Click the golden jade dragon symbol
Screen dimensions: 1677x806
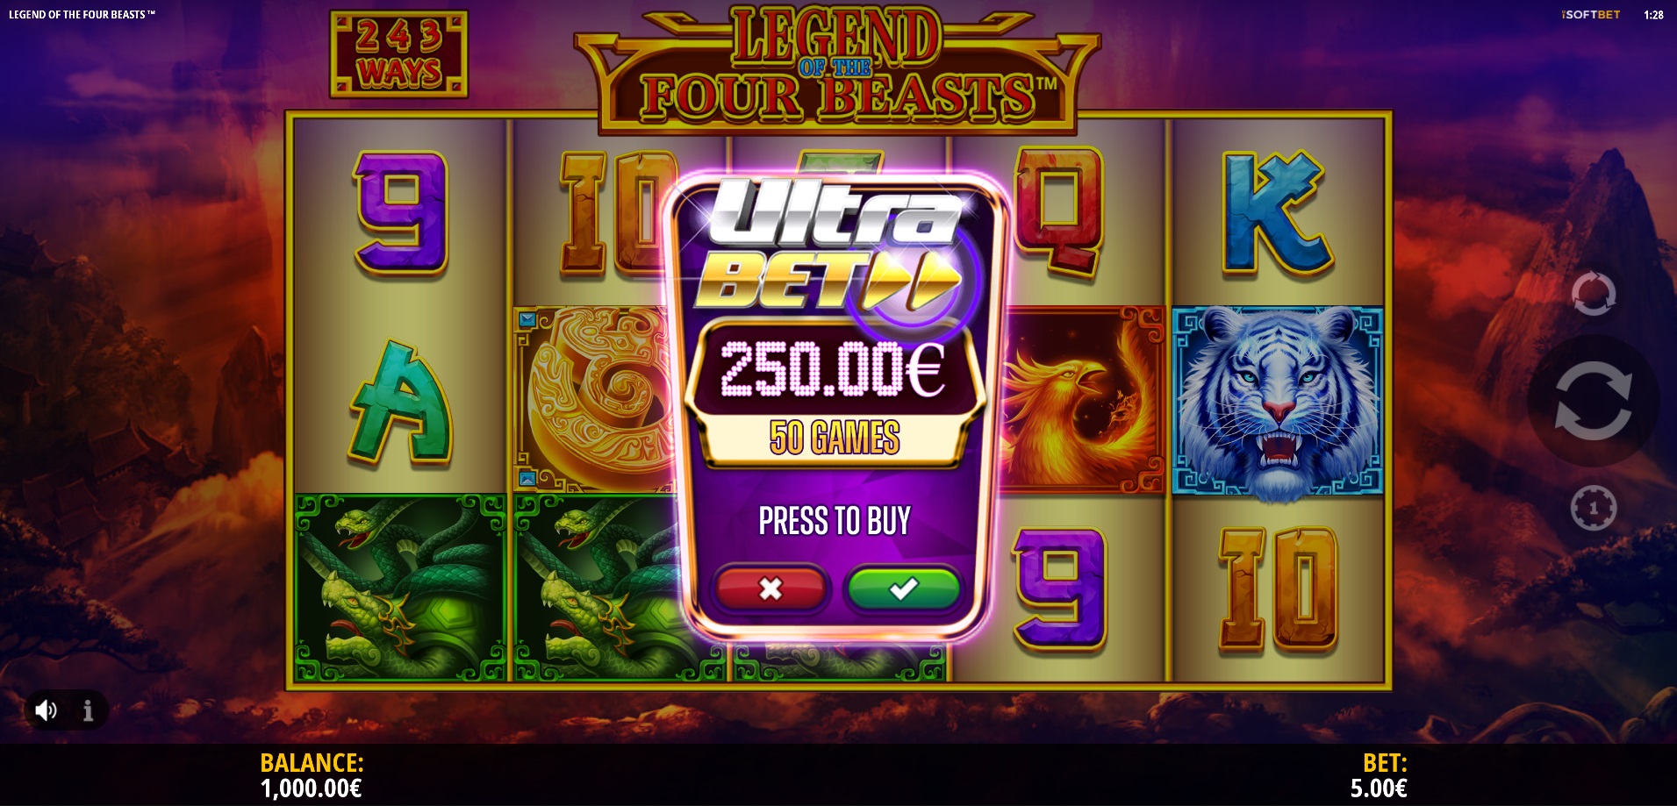pyautogui.click(x=597, y=399)
